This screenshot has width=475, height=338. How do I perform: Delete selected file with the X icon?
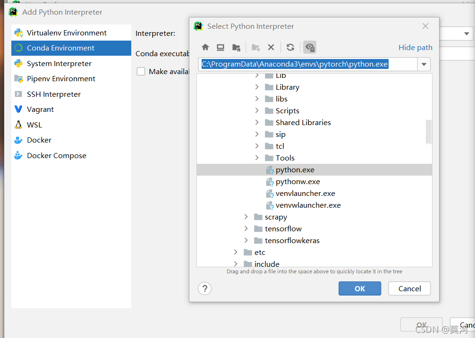(271, 47)
